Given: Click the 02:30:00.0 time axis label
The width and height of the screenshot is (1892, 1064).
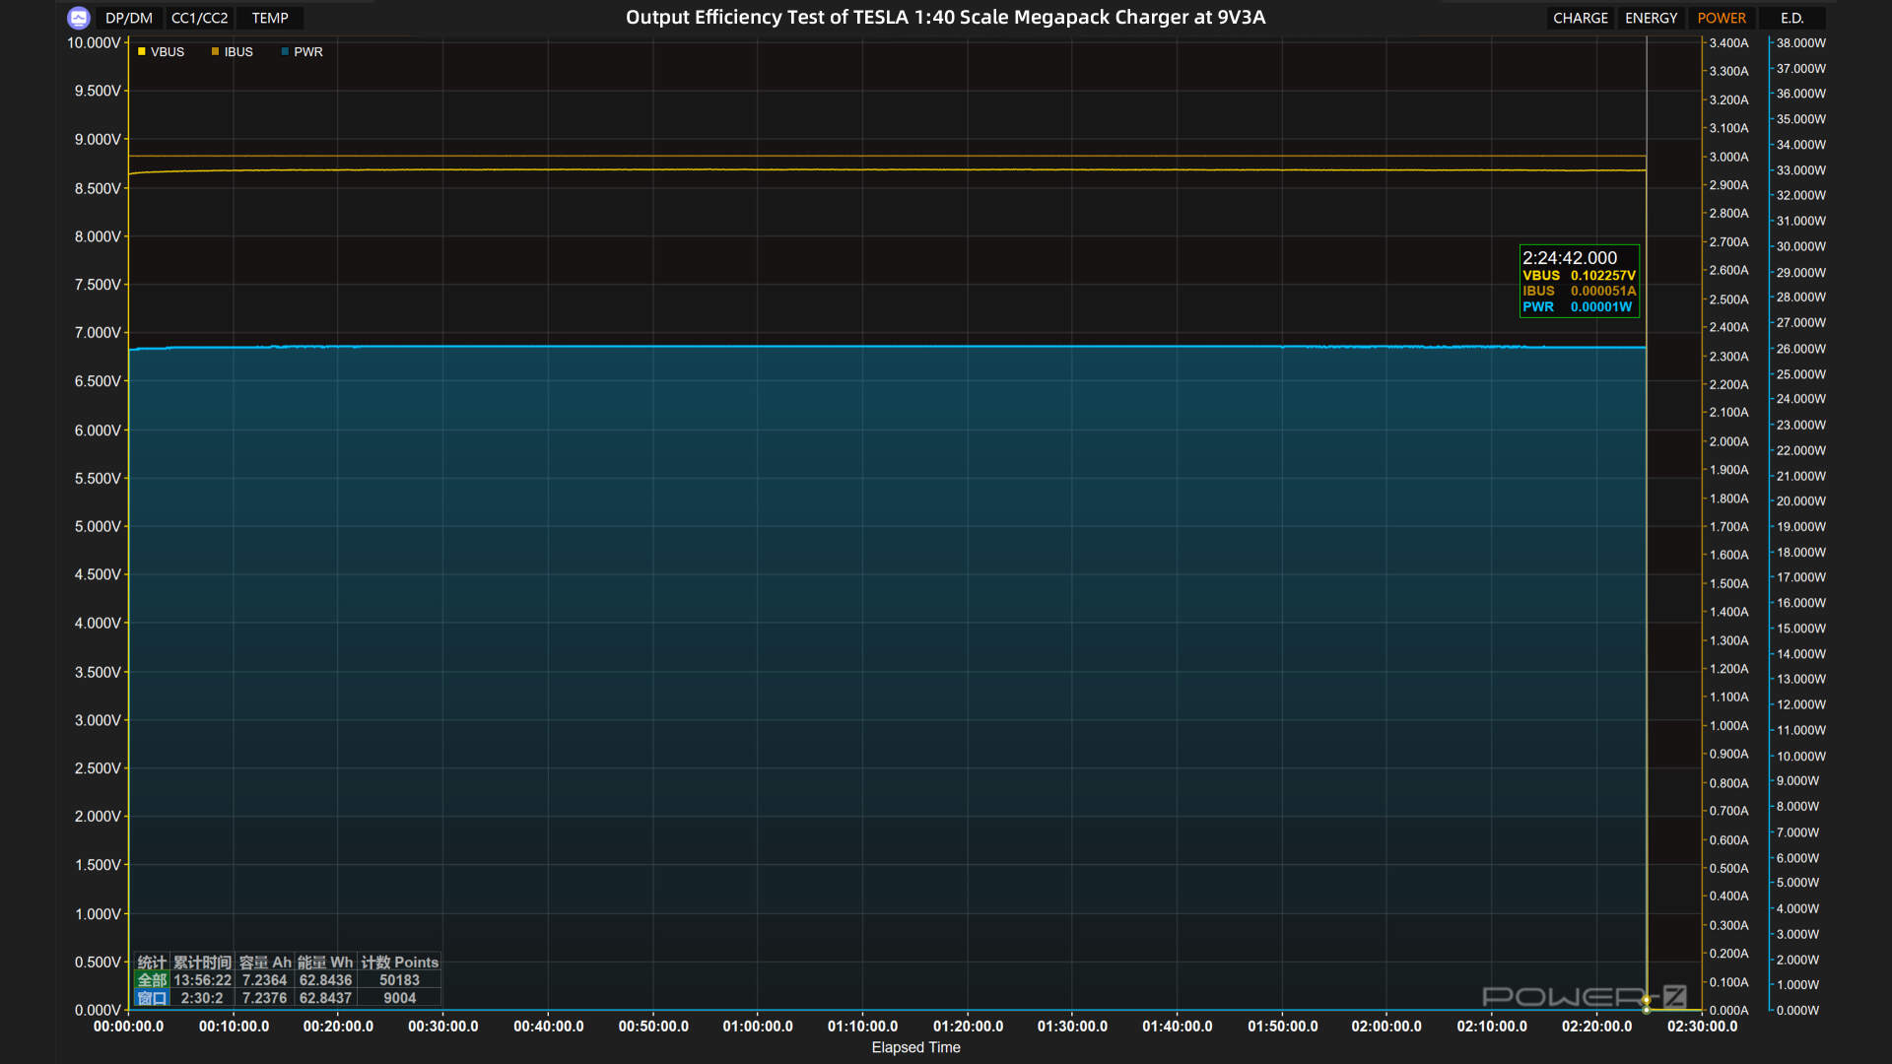Looking at the screenshot, I should pyautogui.click(x=1702, y=1027).
